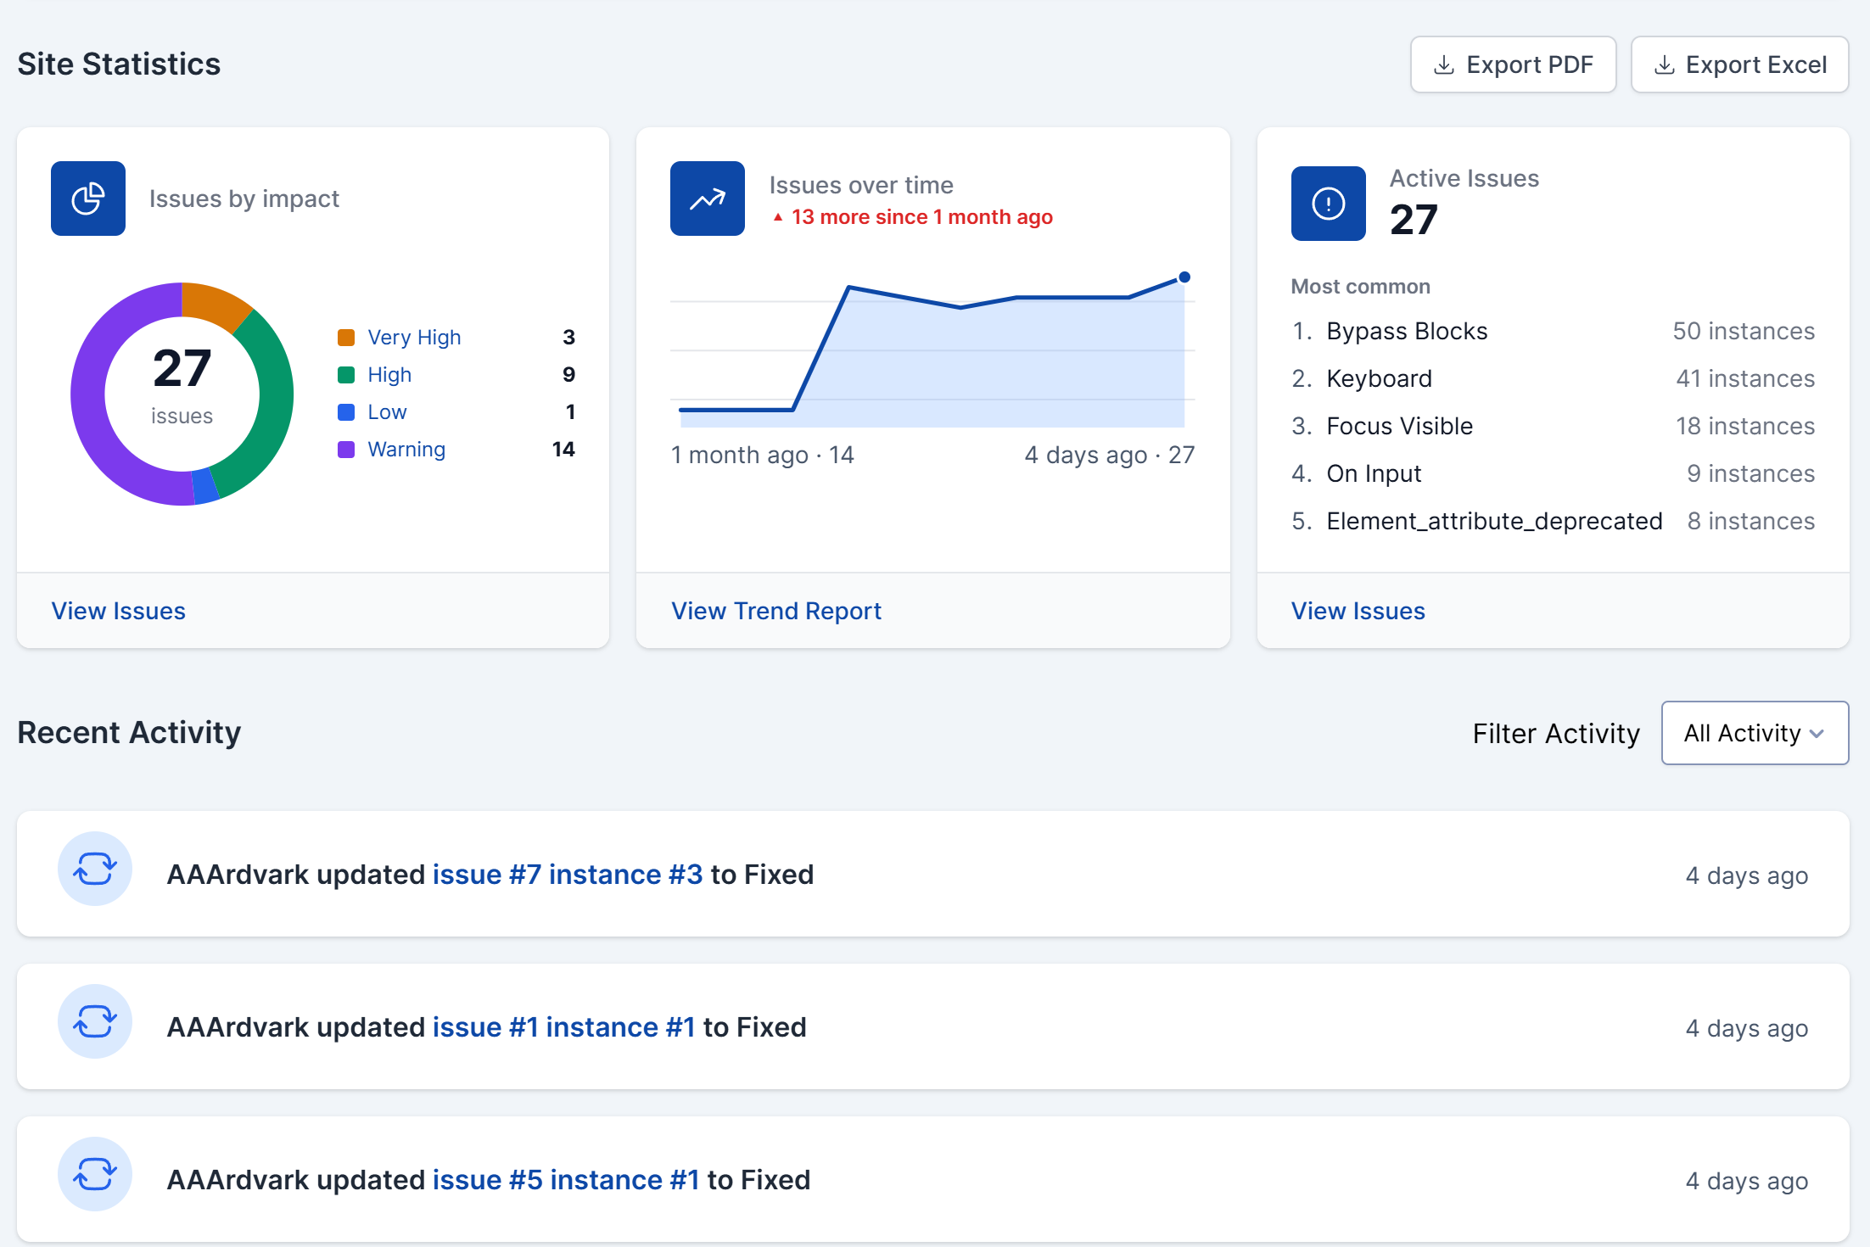This screenshot has width=1870, height=1247.
Task: Click the Export PDF button
Action: tap(1513, 64)
